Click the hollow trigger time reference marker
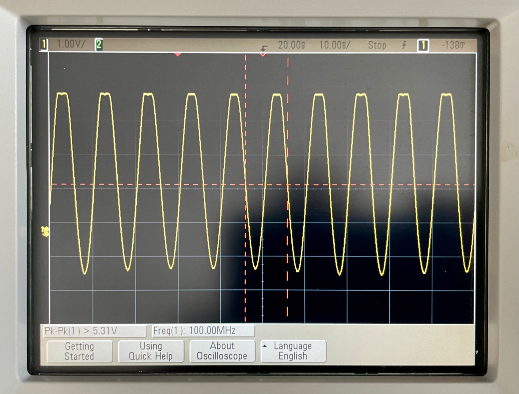Viewport: 519px width, 394px height. coord(263,55)
